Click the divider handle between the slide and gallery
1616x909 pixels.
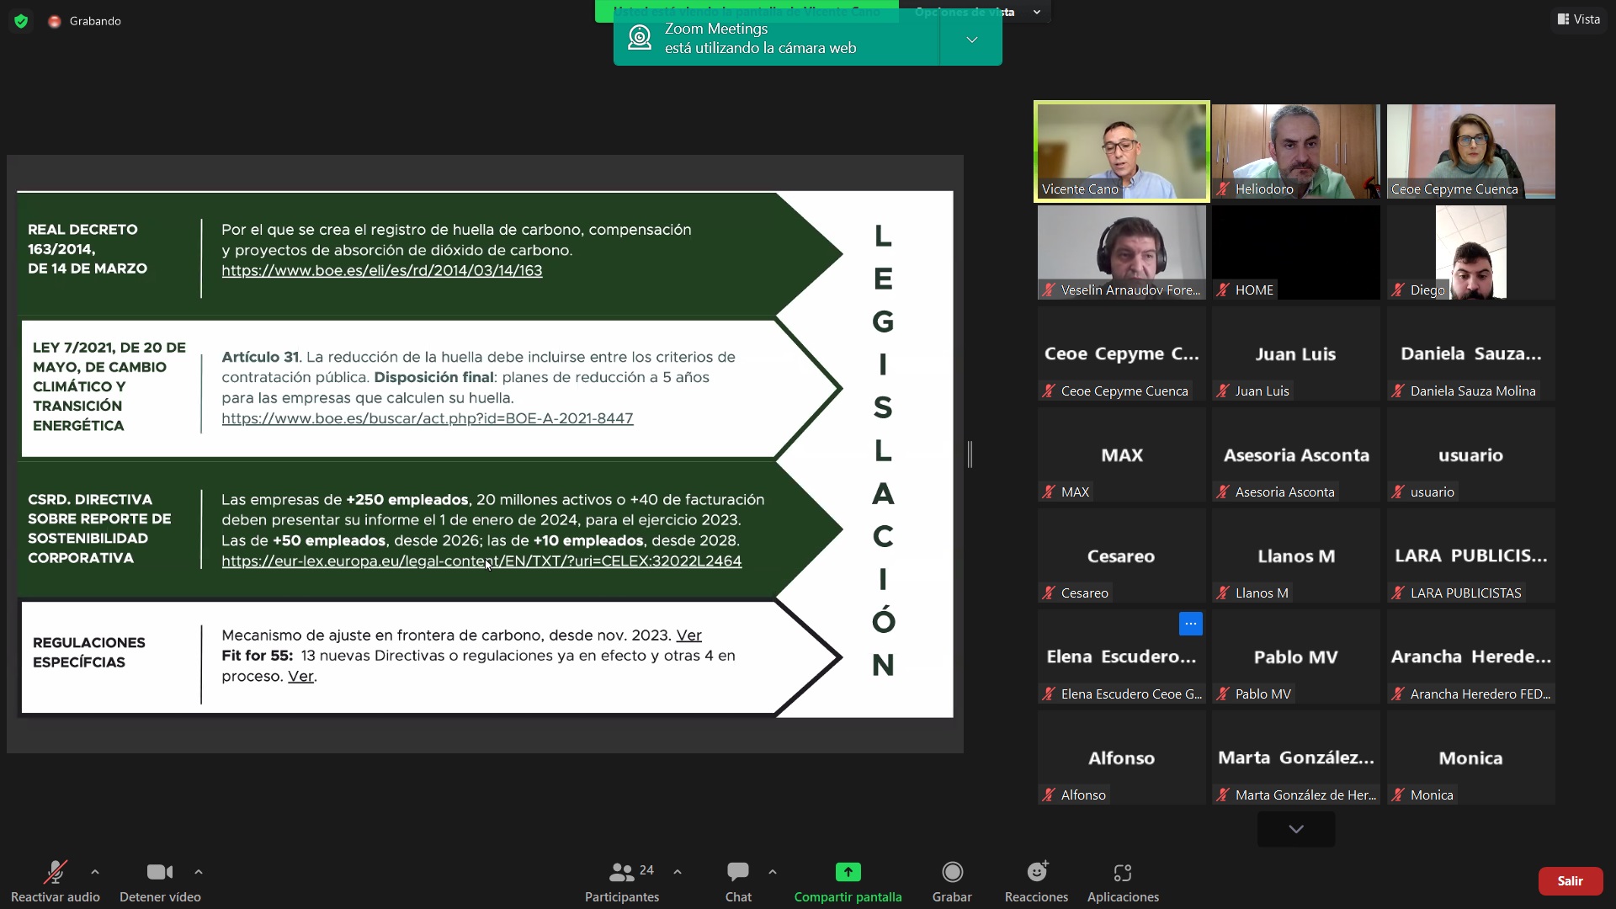[x=970, y=454]
